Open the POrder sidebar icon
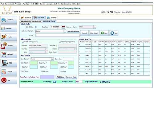 (x=9, y=45)
